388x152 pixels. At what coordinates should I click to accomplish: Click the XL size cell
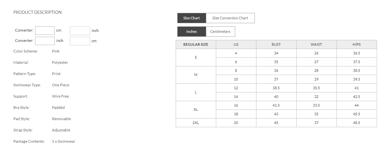pos(196,109)
